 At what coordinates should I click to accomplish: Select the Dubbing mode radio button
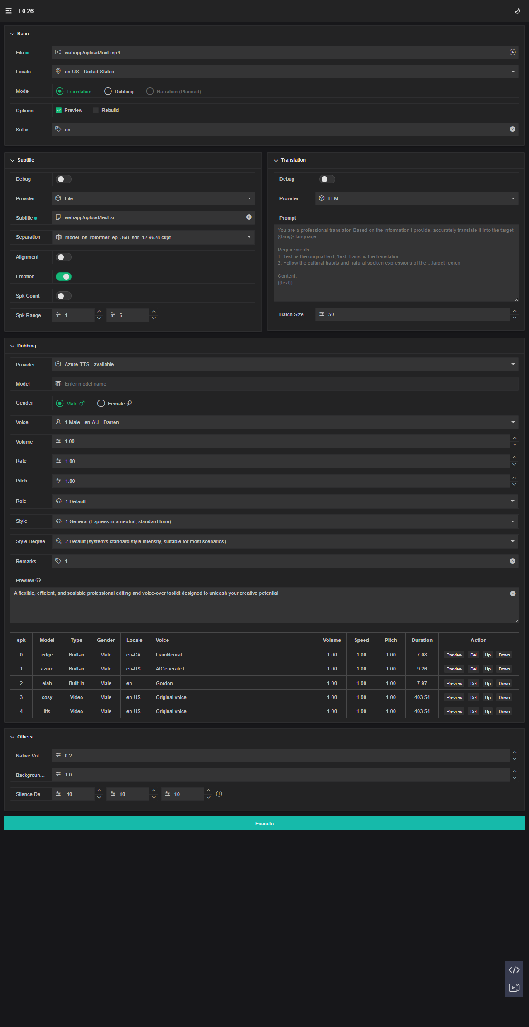[108, 92]
